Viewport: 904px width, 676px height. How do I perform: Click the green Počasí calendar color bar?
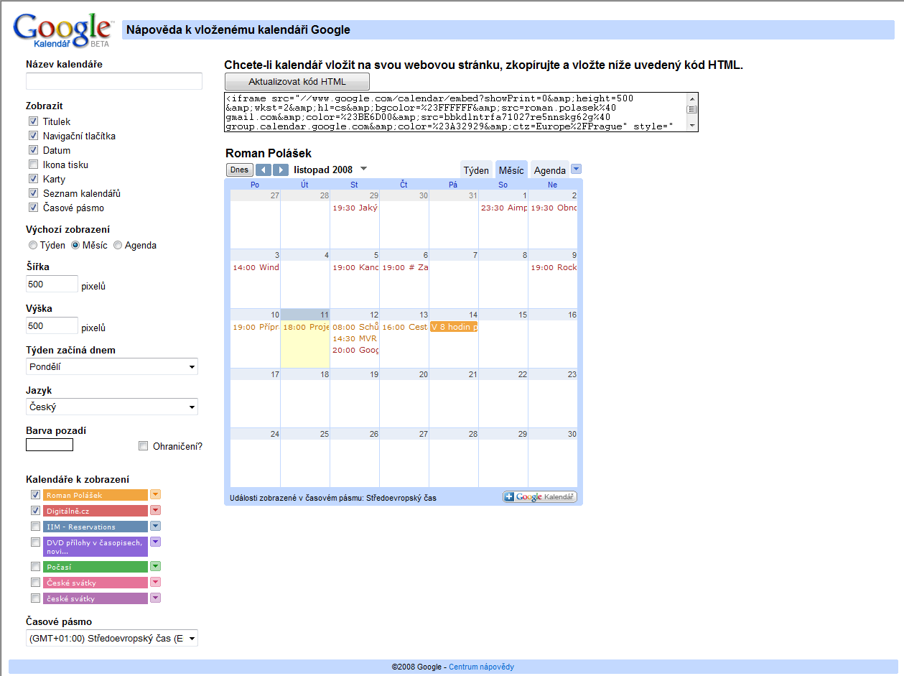click(x=95, y=567)
